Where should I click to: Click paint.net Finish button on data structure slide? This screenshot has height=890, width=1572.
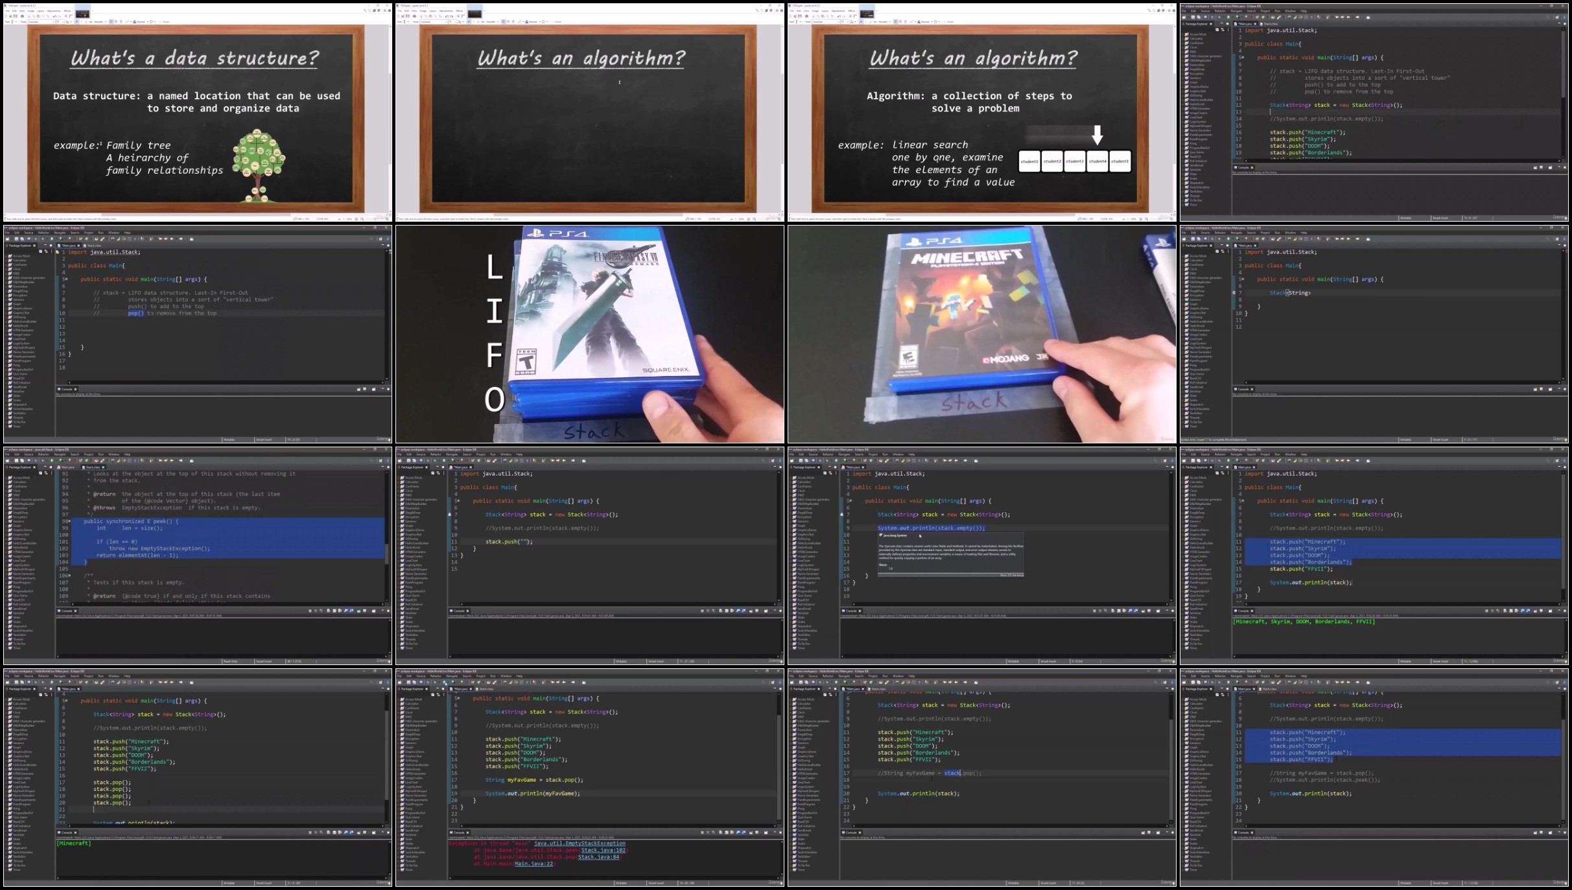tap(165, 22)
